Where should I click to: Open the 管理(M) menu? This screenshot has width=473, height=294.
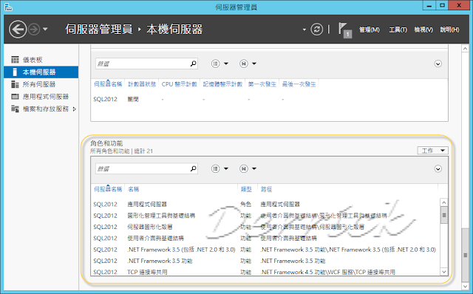click(x=370, y=30)
